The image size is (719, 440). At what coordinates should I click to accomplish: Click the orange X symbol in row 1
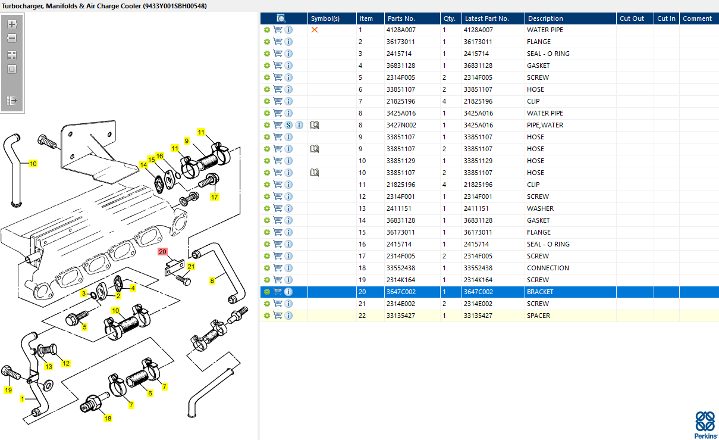tap(315, 30)
